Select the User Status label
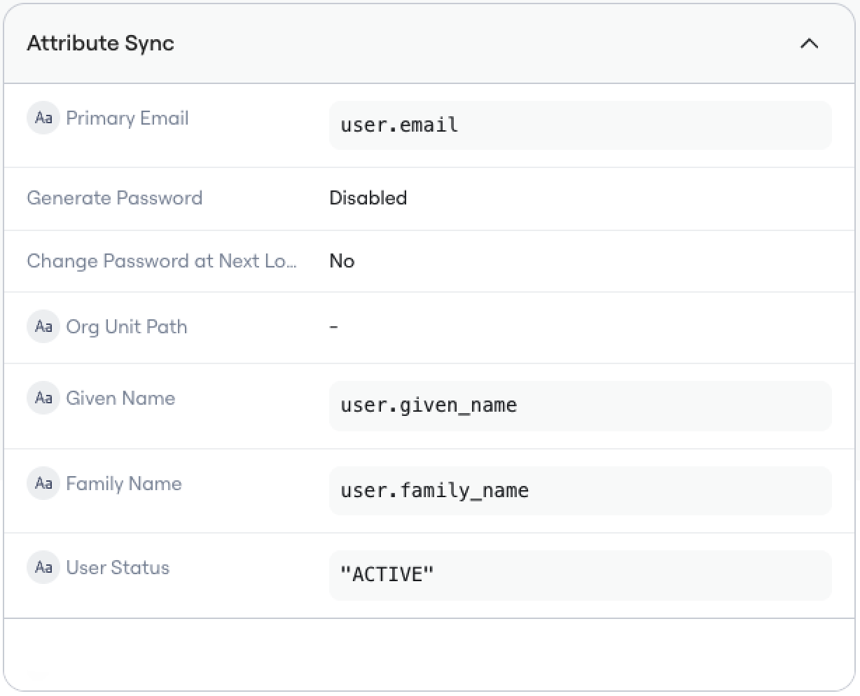The height and width of the screenshot is (696, 860). [x=118, y=568]
